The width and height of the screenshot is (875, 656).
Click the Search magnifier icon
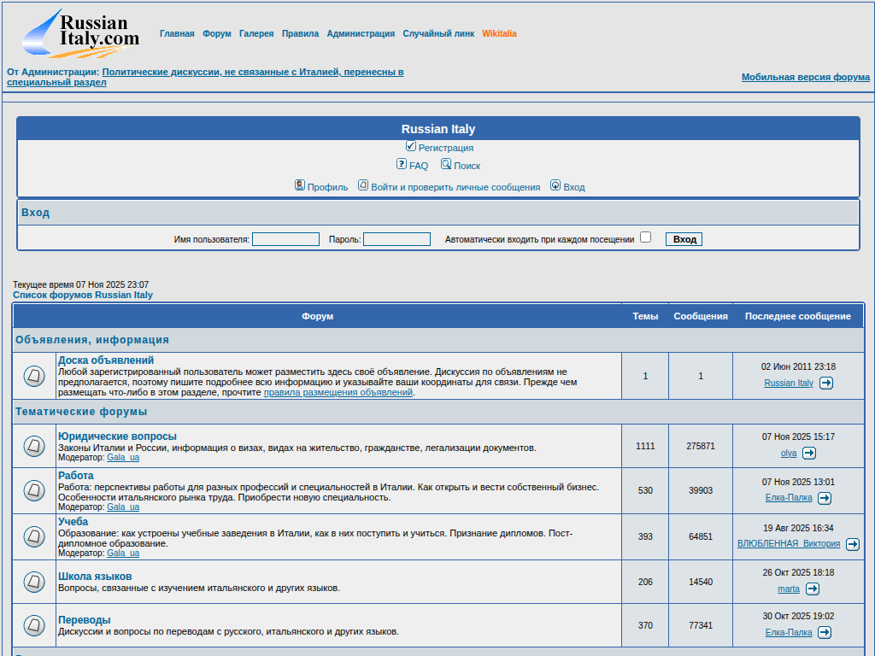(446, 164)
